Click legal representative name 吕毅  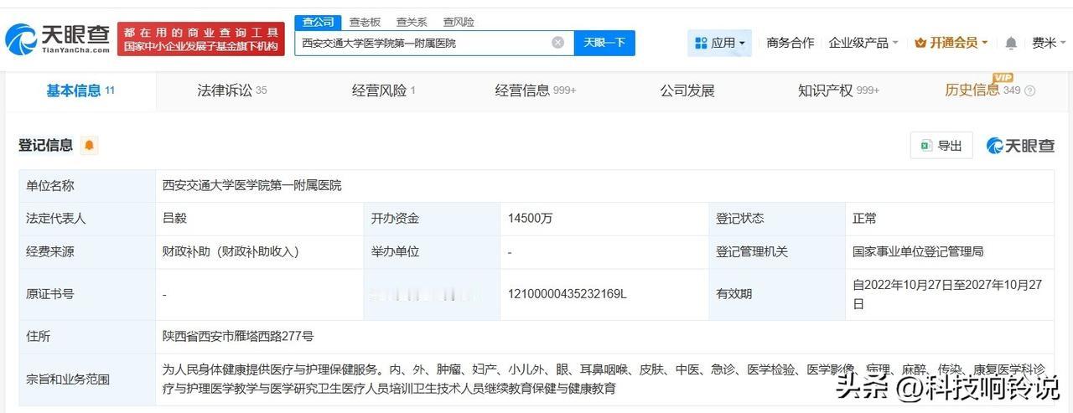point(174,219)
